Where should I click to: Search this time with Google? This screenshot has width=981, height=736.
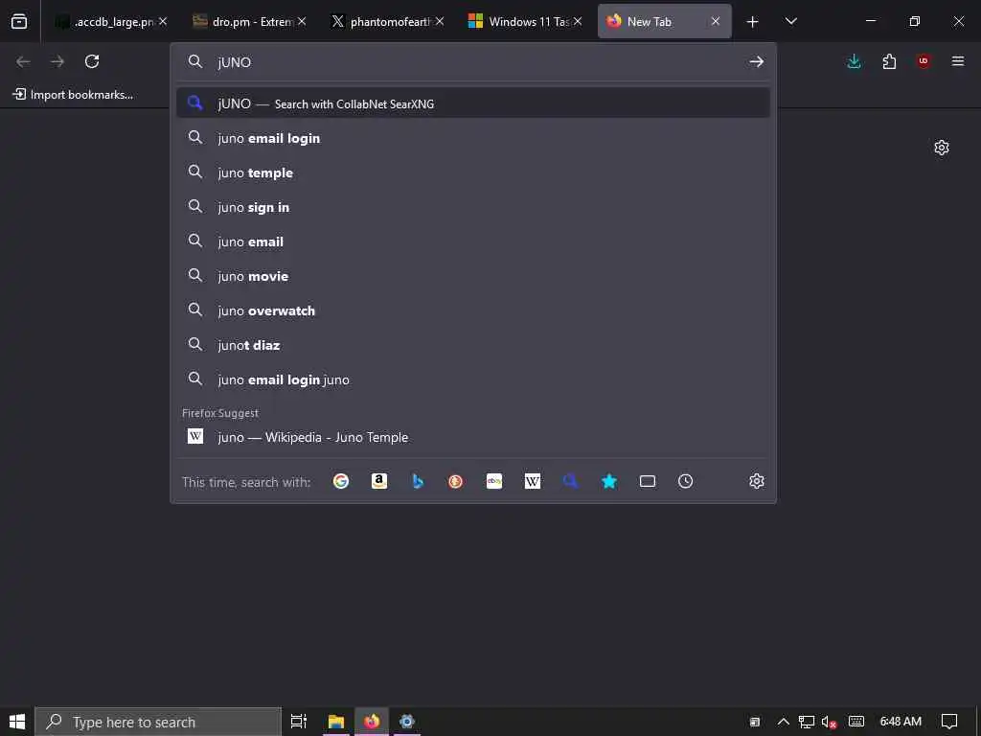coord(341,481)
